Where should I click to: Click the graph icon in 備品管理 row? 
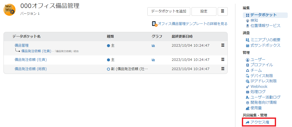[x=153, y=45]
